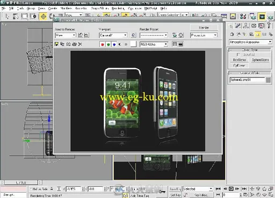Open the gray object color swatch
The image size is (275, 198).
pos(268,80)
